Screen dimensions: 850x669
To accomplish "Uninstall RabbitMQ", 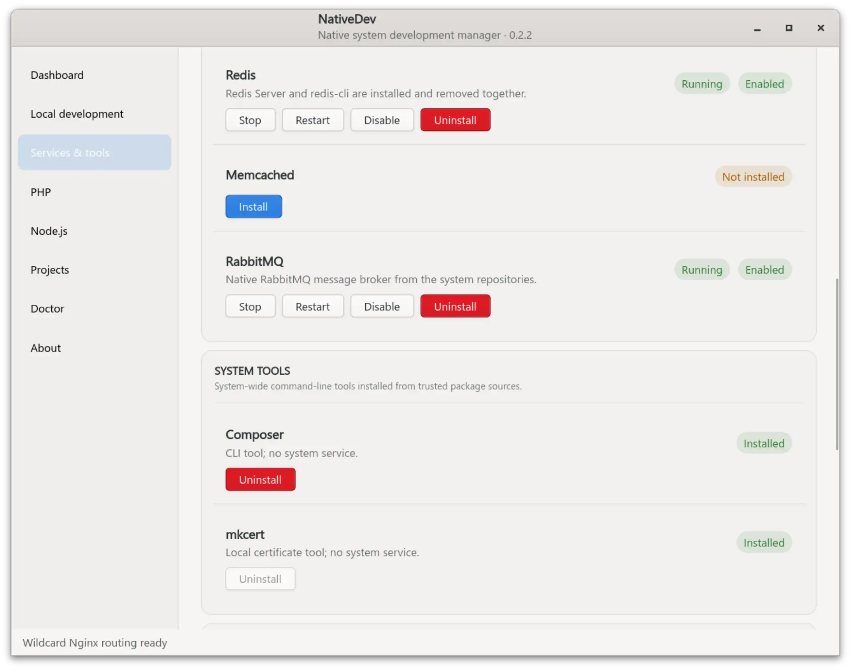I will pos(455,306).
